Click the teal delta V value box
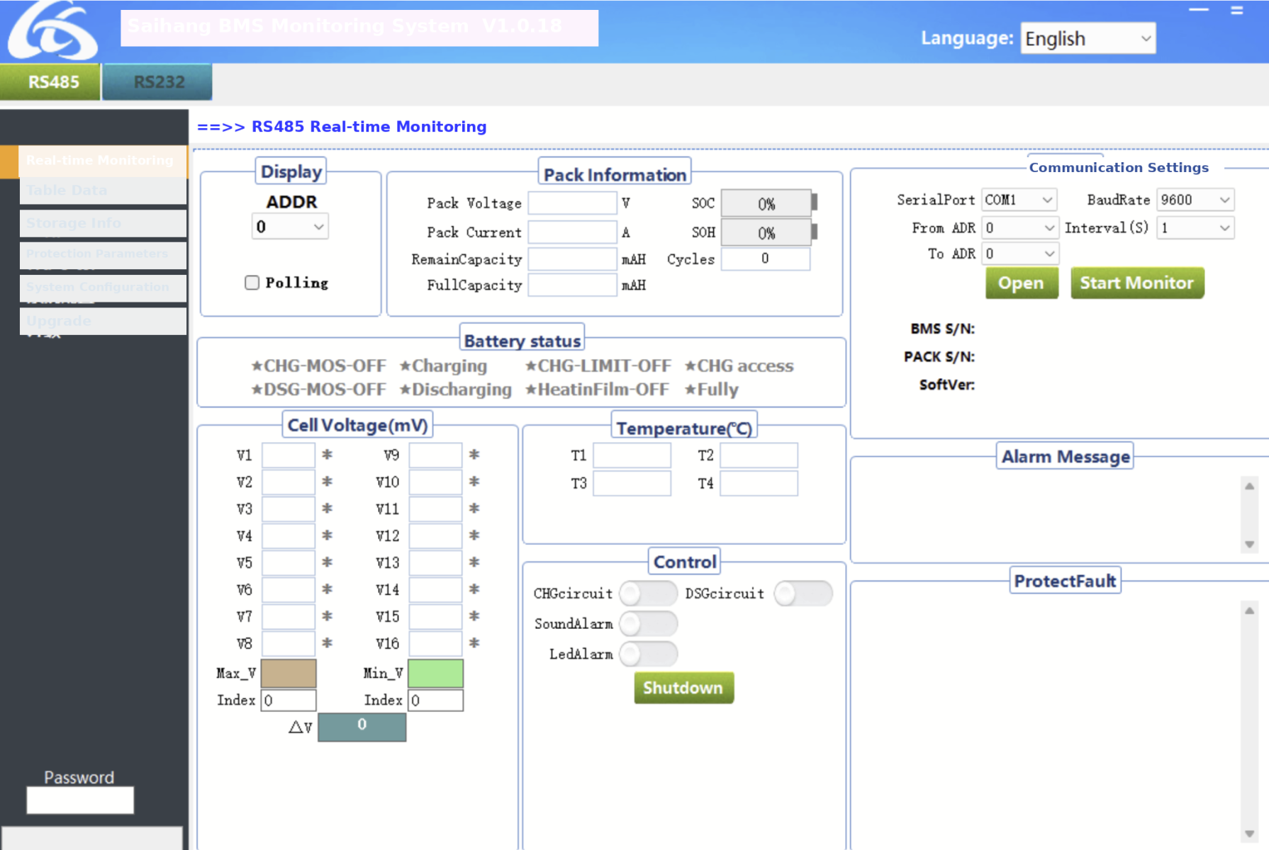 pos(362,727)
